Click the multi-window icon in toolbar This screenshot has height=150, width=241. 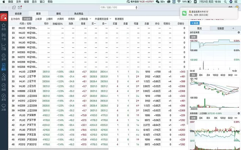(14, 7)
